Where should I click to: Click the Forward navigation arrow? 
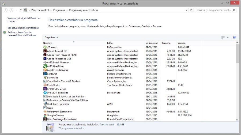pyautogui.click(x=11, y=10)
